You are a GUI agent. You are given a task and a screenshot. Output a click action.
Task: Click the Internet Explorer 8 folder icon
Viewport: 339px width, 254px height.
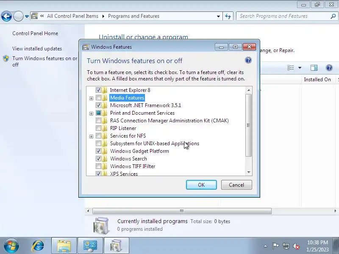(x=105, y=90)
